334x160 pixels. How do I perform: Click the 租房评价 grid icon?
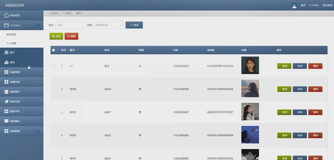click(x=6, y=111)
